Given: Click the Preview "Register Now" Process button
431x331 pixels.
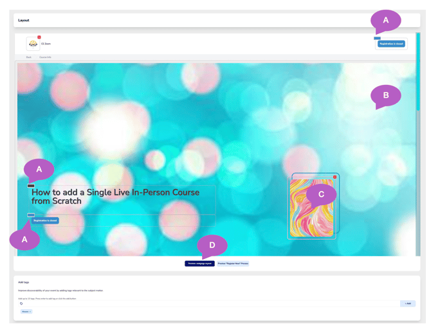Looking at the screenshot, I should point(233,264).
